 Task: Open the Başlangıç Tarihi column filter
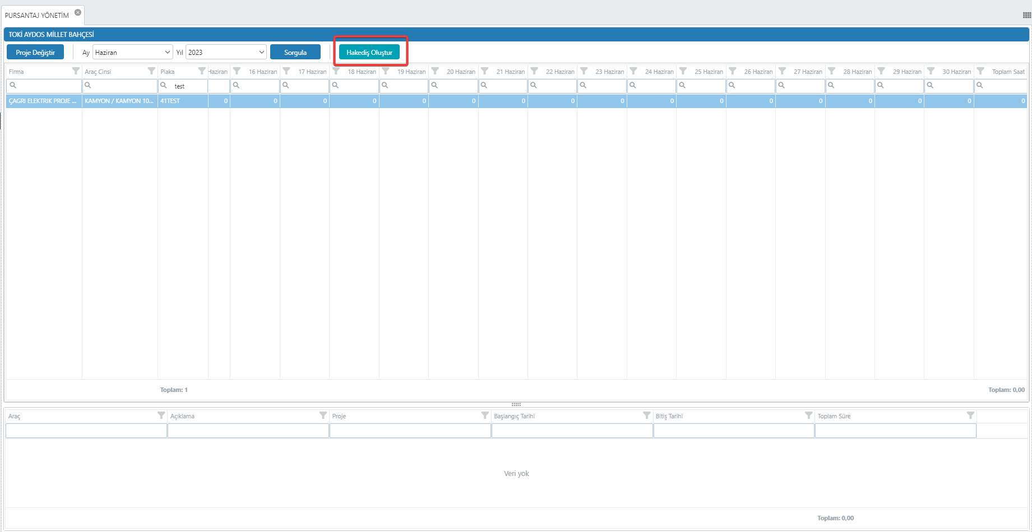point(647,416)
